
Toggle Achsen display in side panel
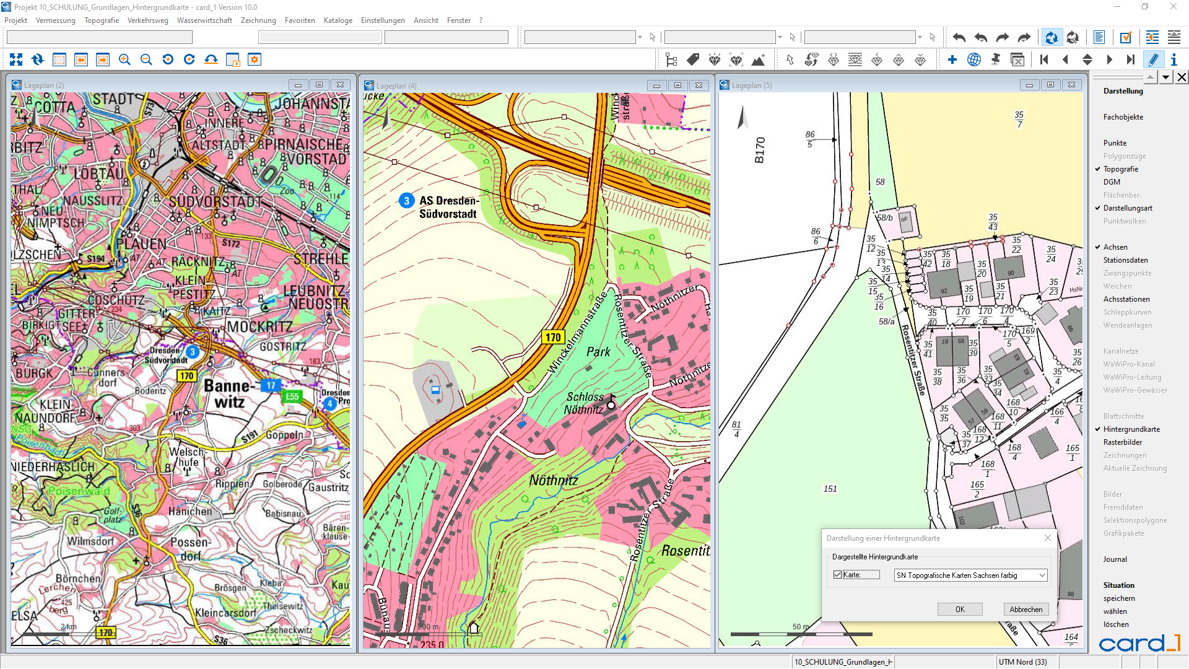click(1115, 247)
